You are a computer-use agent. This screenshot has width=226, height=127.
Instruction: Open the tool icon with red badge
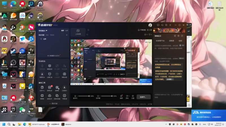50,88
